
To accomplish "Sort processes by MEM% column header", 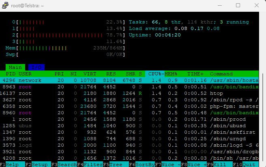I will coord(170,74).
